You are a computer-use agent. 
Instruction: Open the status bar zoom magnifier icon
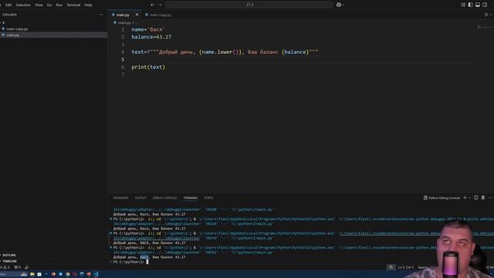coord(391,267)
